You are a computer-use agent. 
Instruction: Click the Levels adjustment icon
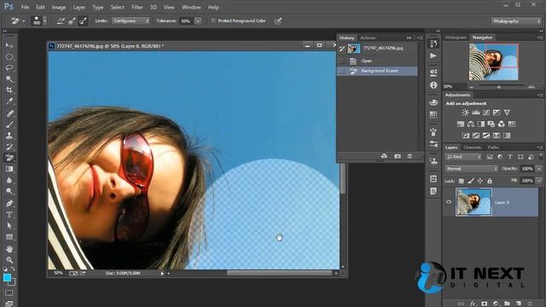[x=476, y=113]
